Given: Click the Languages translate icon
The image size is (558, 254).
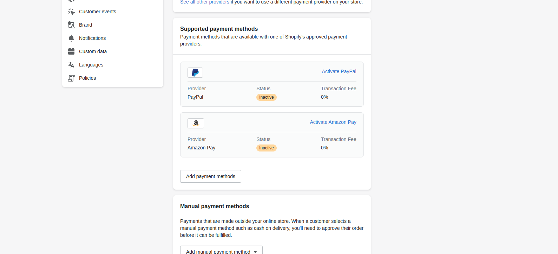Looking at the screenshot, I should 71,65.
